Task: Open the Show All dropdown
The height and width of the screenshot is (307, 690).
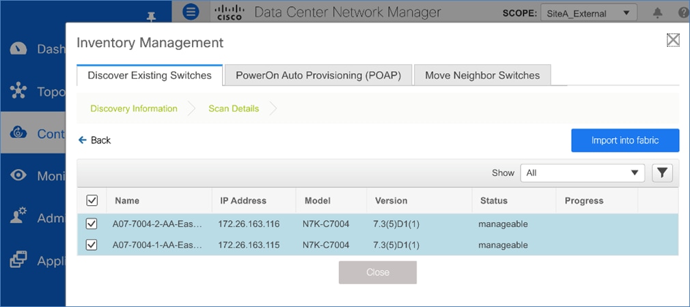Action: tap(583, 173)
